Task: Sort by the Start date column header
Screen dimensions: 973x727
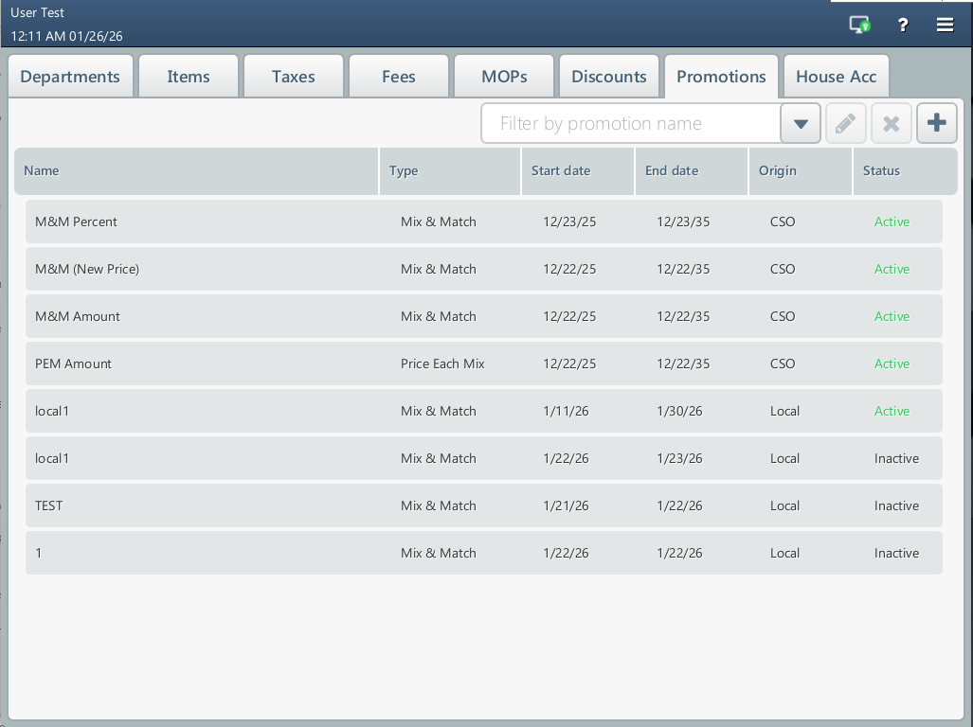Action: [561, 171]
